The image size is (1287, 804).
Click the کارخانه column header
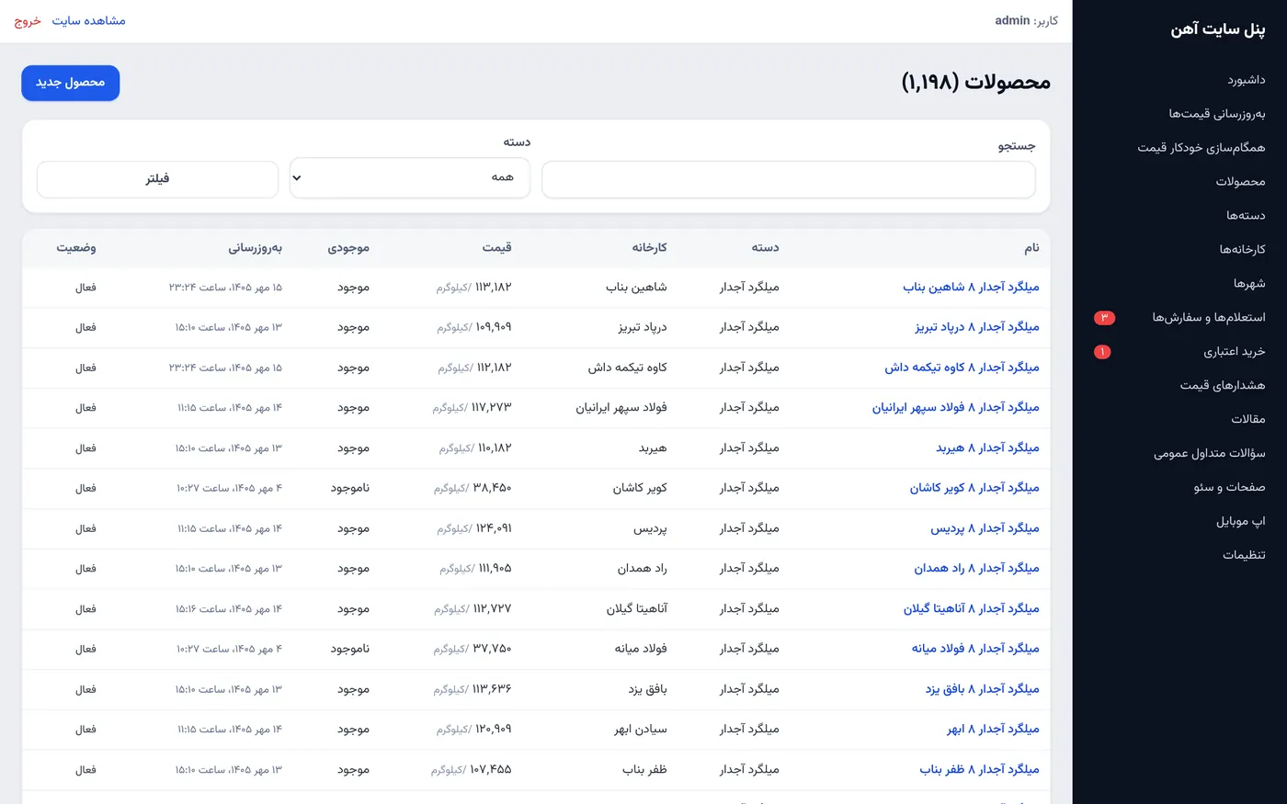[649, 248]
